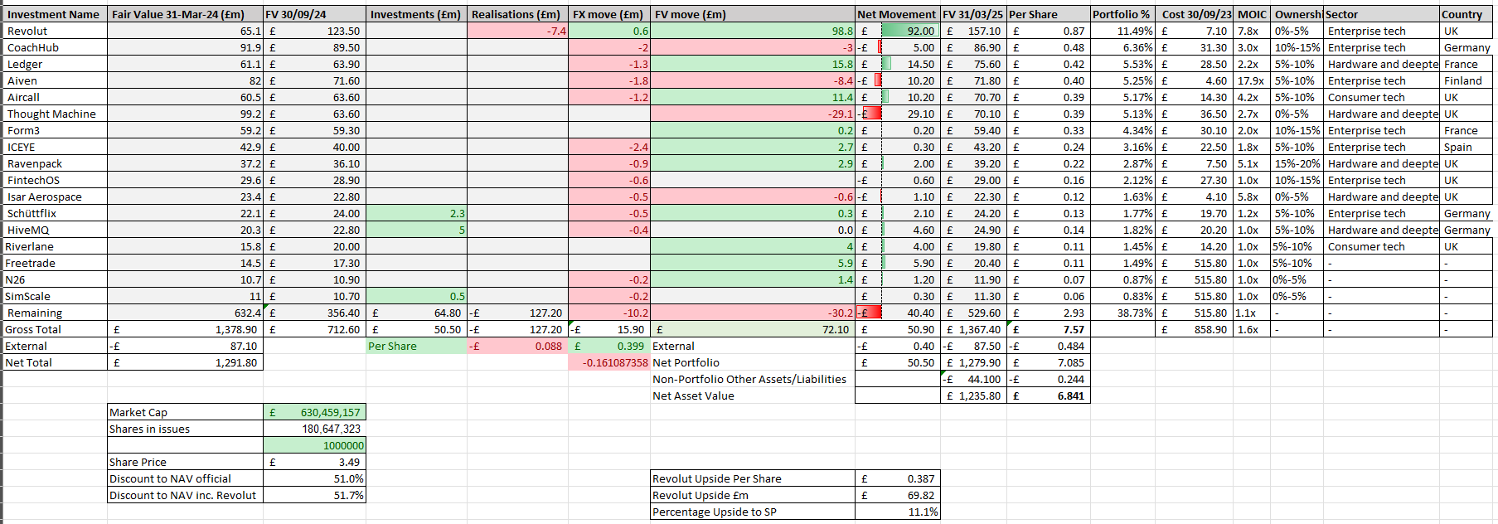
Task: Click the 'Investments (£m)' column header
Action: pyautogui.click(x=416, y=14)
